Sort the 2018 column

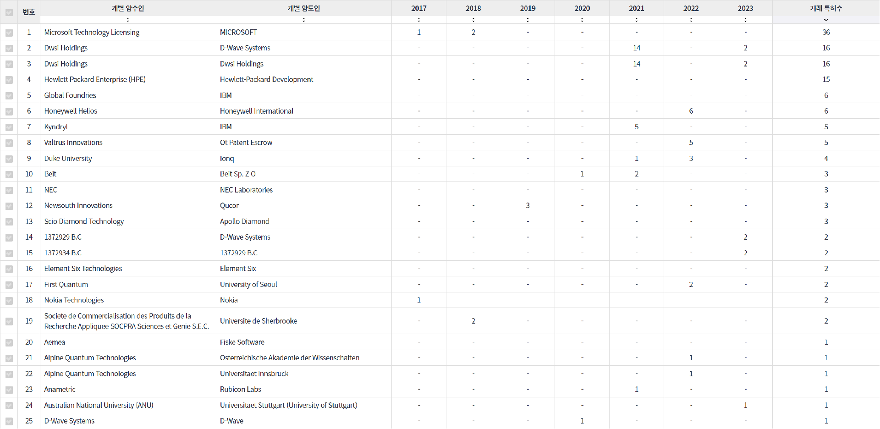pyautogui.click(x=473, y=20)
